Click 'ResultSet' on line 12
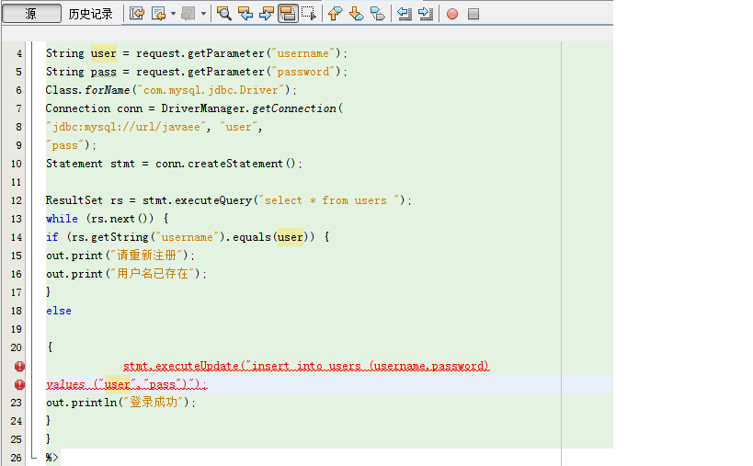Viewport: 753px width, 466px height. (x=74, y=200)
